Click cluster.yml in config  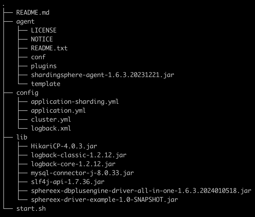(x=51, y=119)
